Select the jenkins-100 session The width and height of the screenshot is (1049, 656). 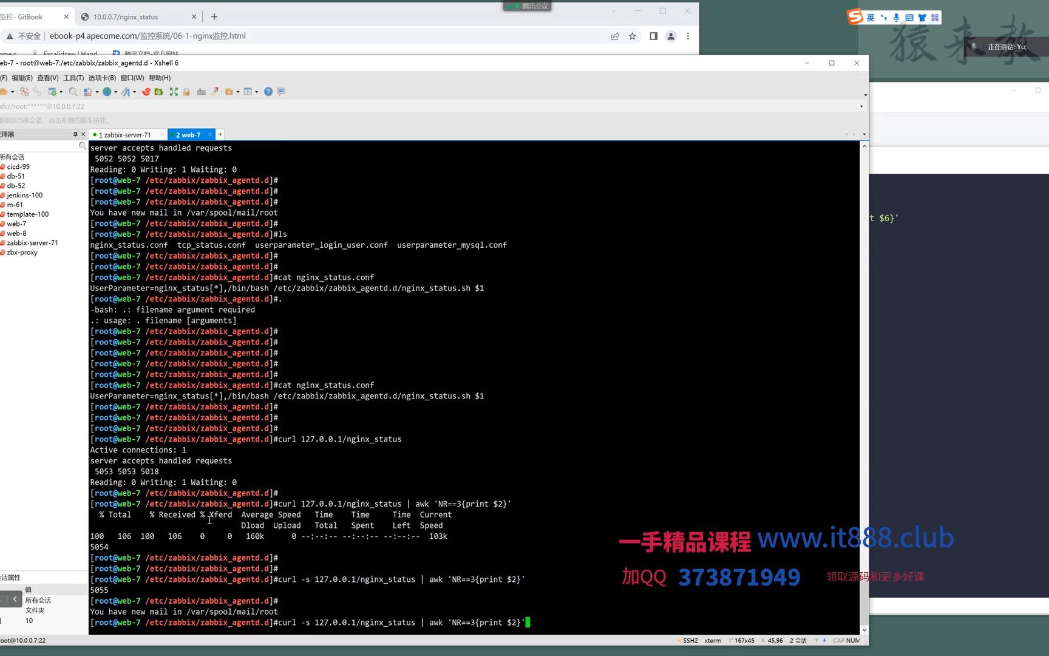point(24,196)
